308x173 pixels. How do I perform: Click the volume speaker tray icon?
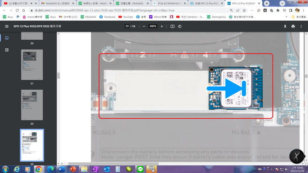click(x=286, y=169)
